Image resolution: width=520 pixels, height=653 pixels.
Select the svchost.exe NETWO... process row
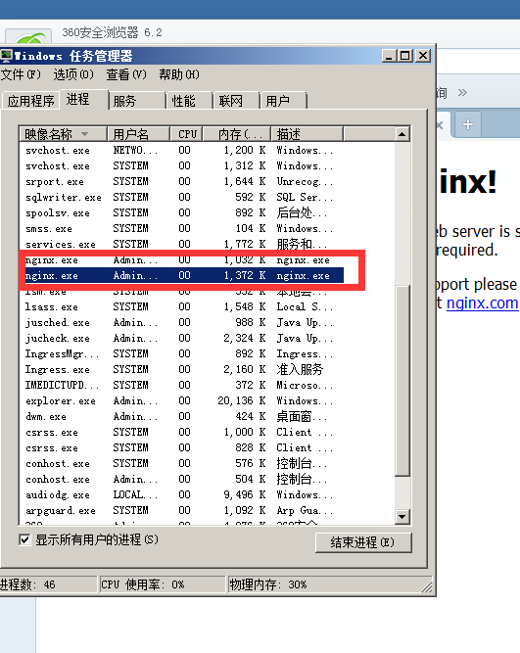click(182, 150)
